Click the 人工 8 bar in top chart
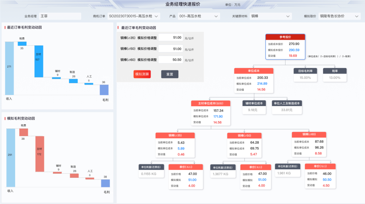This screenshot has width=365, height=204. coord(89,84)
